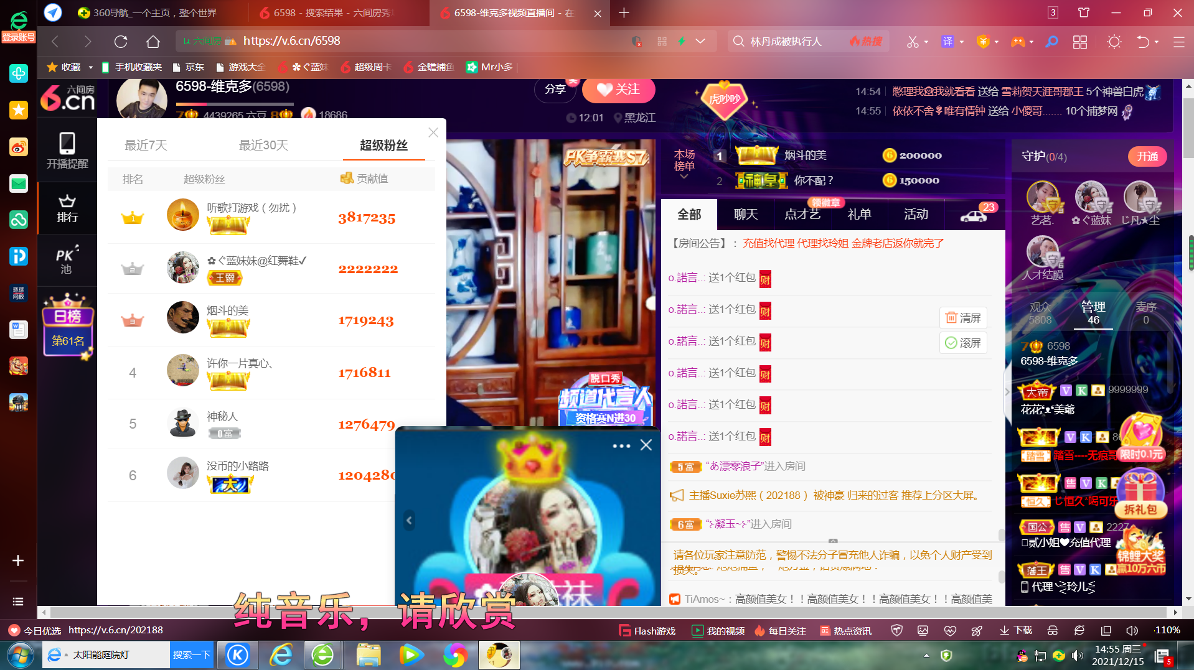Open the 日榜 第61名 badge
Viewport: 1194px width, 670px height.
point(68,327)
